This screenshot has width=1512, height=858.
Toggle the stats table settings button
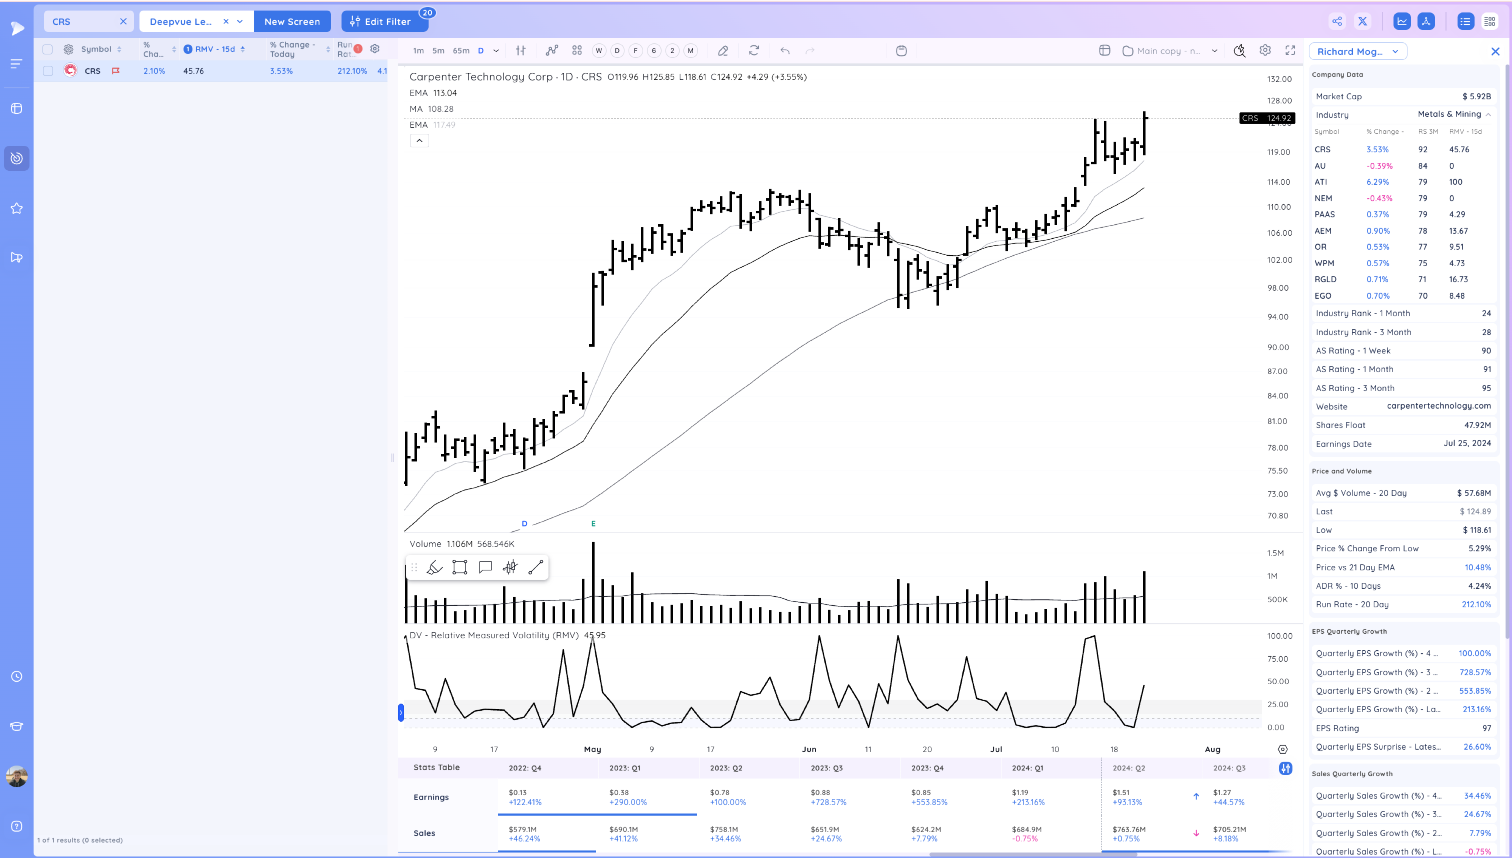pos(1286,768)
